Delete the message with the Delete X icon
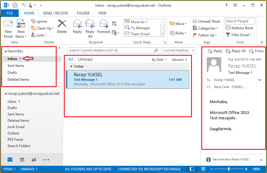Viewport: 267px width, 173px height. pos(62,24)
